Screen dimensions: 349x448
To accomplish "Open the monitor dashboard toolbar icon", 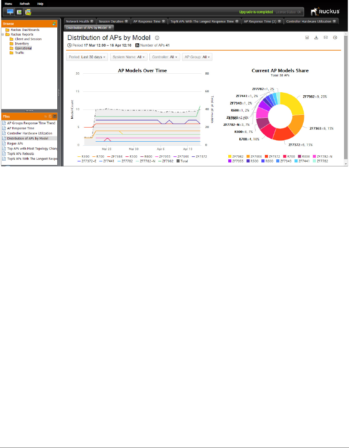I will 10,12.
